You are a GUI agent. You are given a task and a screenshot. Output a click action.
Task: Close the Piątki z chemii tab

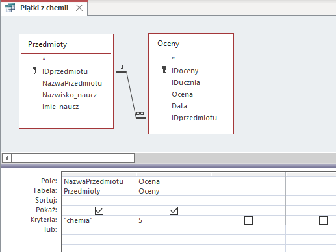(x=79, y=8)
